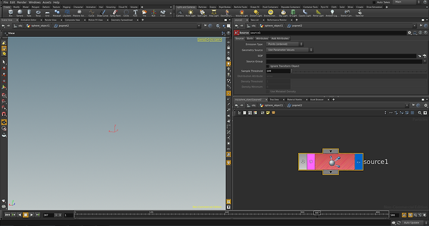
Task: Select the Platonic Solids shelf tool
Action: tap(79, 13)
